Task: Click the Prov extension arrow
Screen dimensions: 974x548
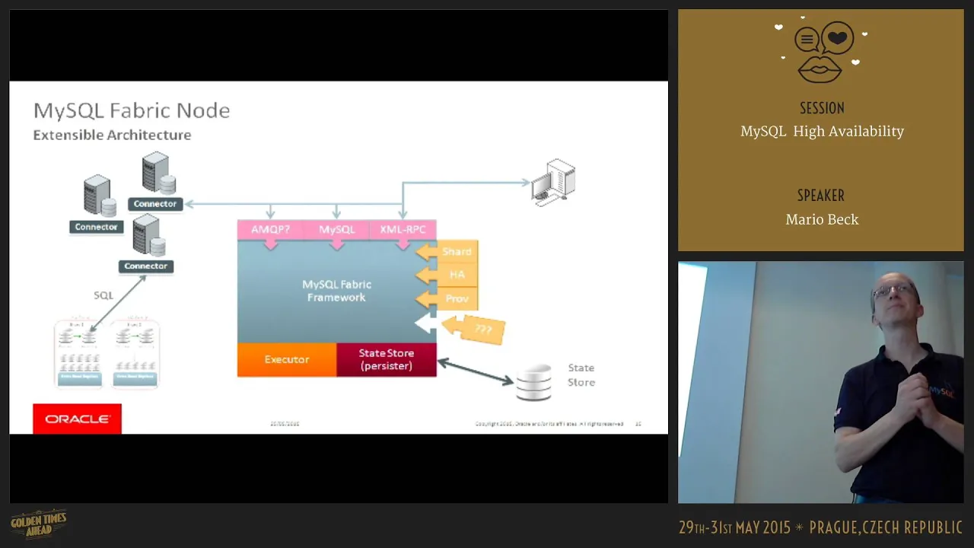Action: (447, 298)
